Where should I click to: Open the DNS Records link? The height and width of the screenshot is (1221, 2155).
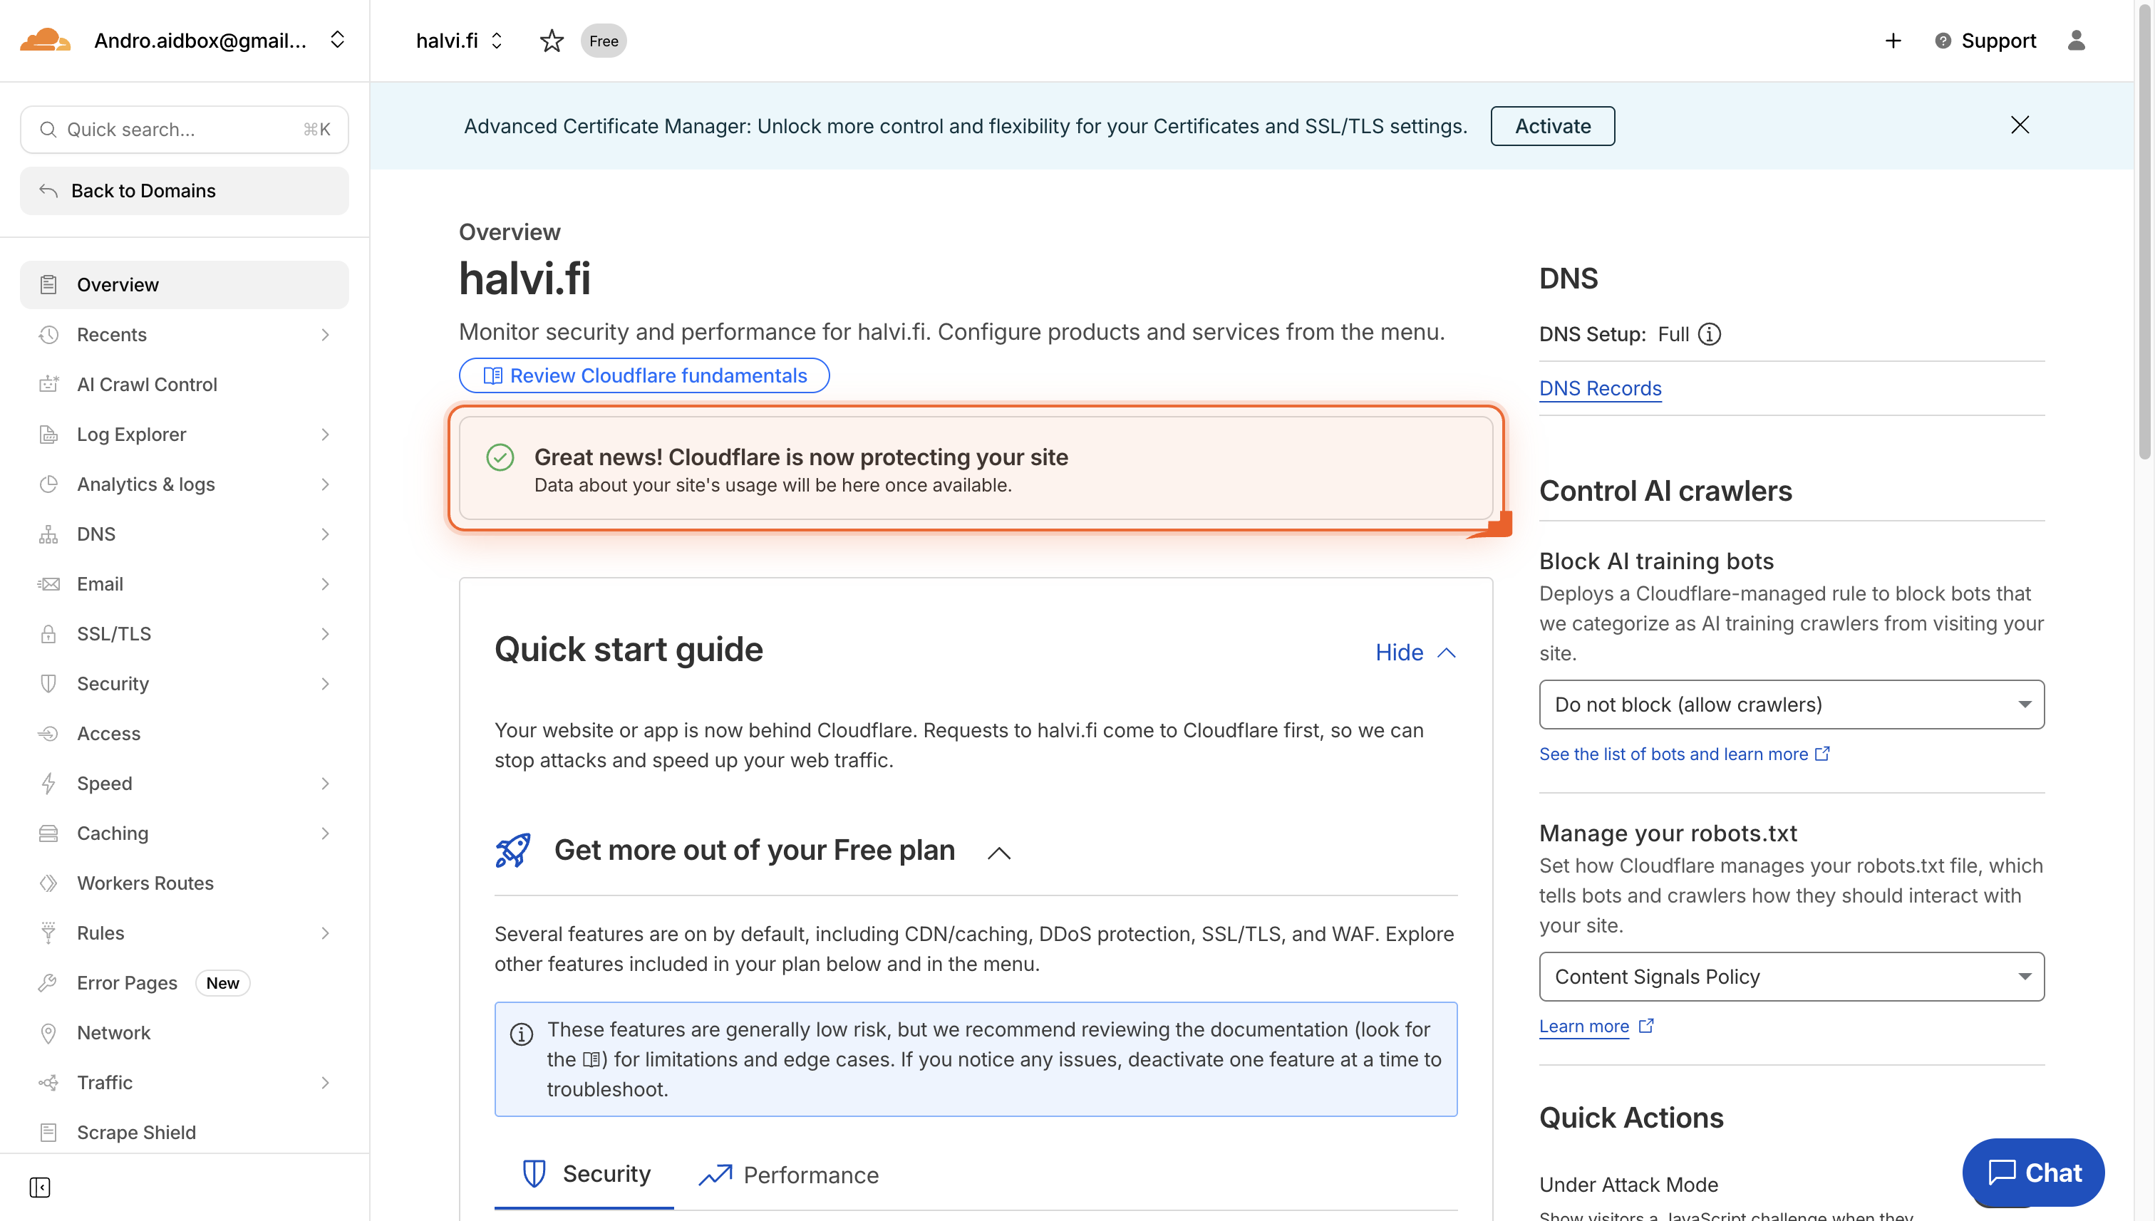(x=1600, y=388)
